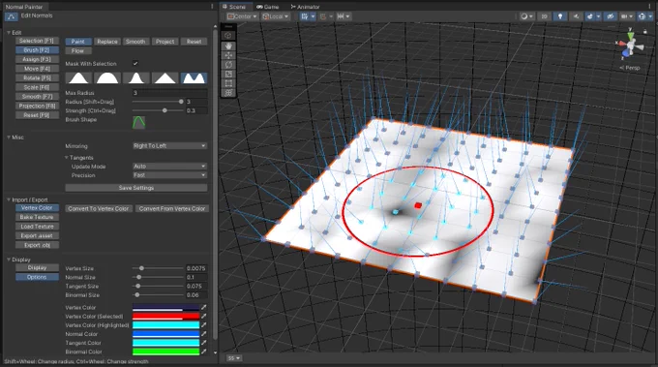Screen dimensions: 658x367
Task: Choose Selection [F1] edit mode
Action: pyautogui.click(x=37, y=41)
